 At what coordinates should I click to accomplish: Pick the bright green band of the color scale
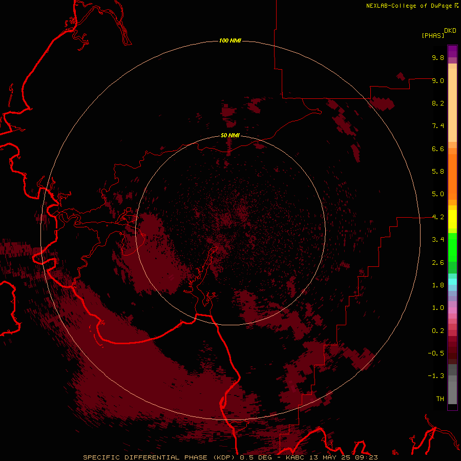(452, 247)
